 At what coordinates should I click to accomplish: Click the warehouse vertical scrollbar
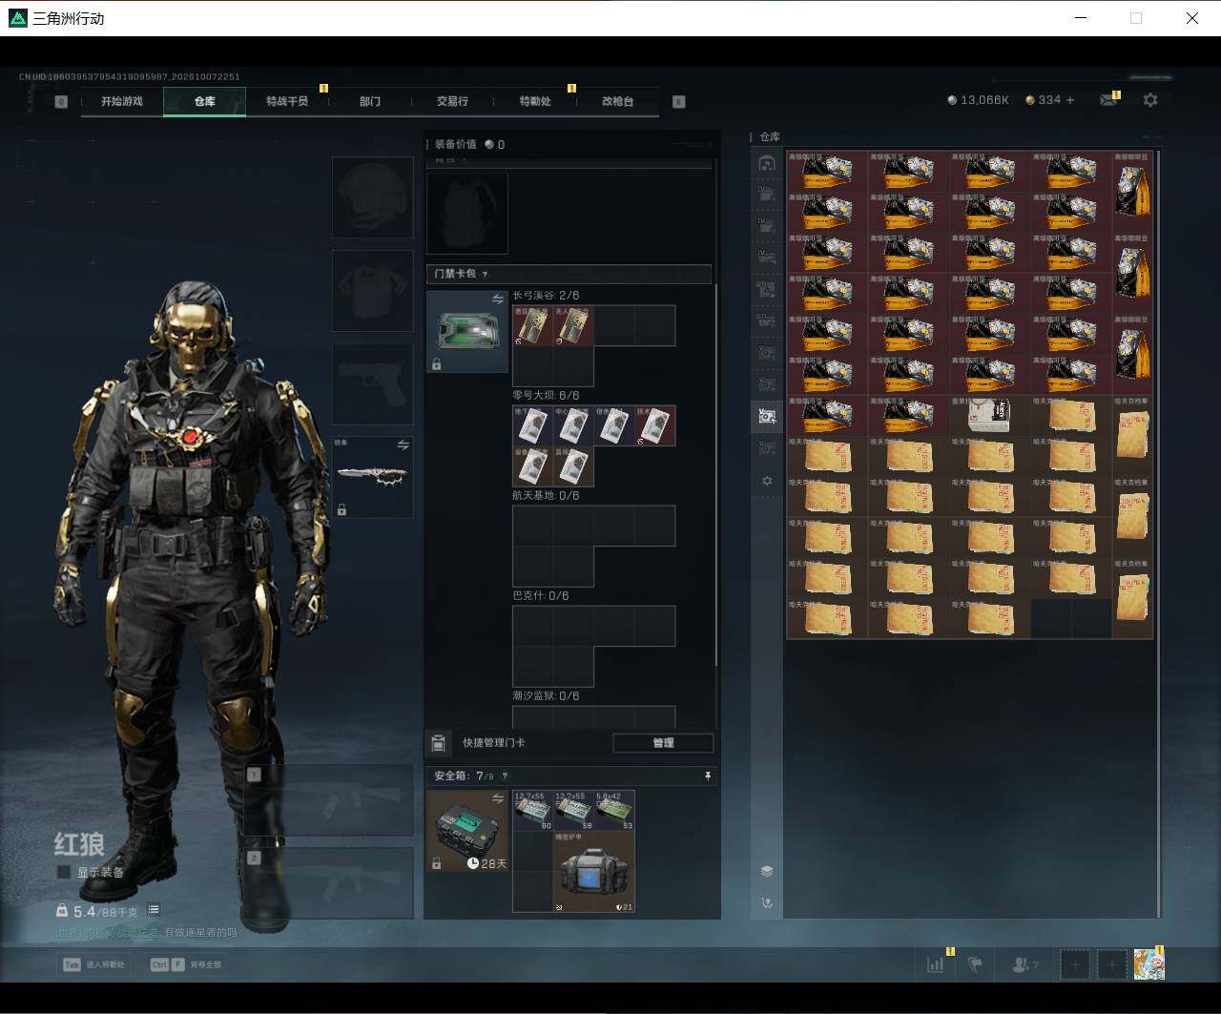point(1159,533)
